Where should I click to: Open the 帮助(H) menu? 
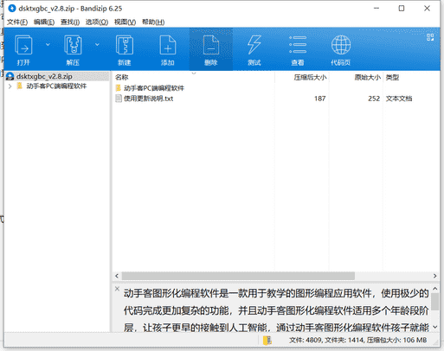pyautogui.click(x=153, y=22)
